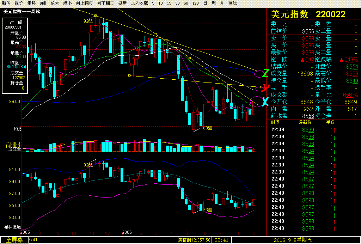Viewport: 361px width, 244px height.
Task: Click the 量比 value 658%
Action: 350,95
